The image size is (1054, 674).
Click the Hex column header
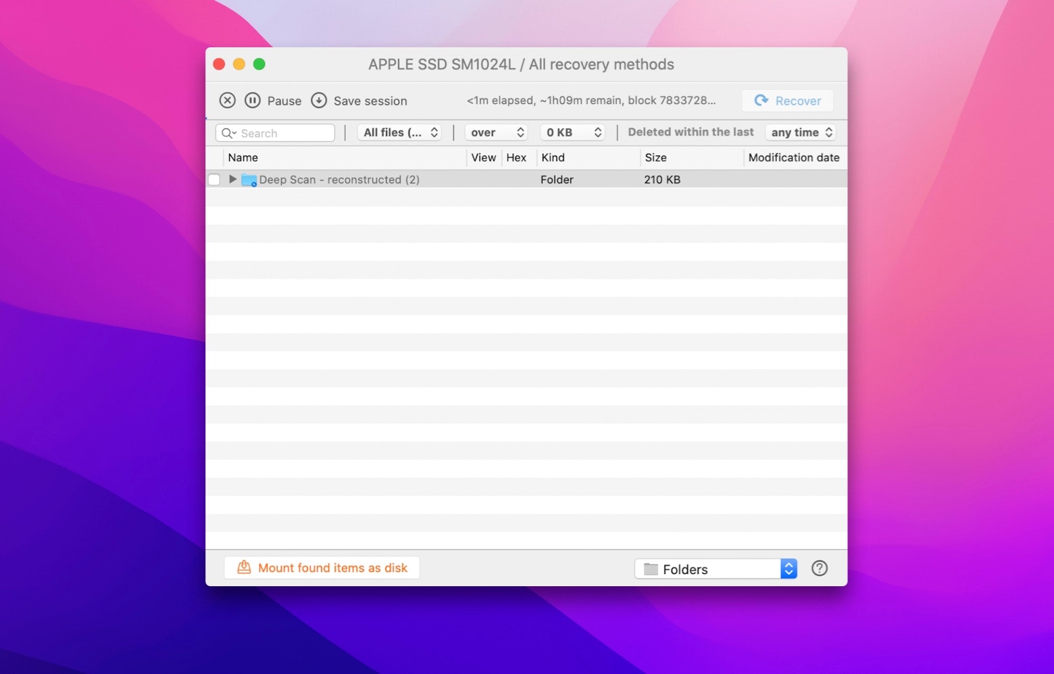pos(516,157)
